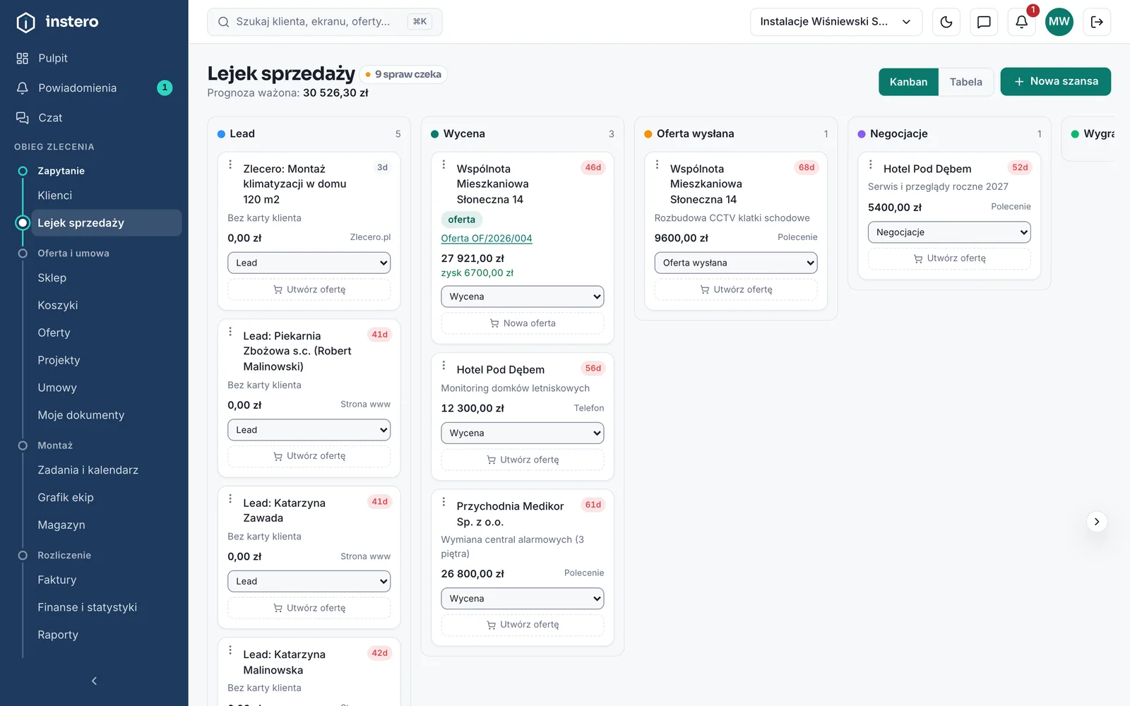Open notifications bell in top bar

1021,22
